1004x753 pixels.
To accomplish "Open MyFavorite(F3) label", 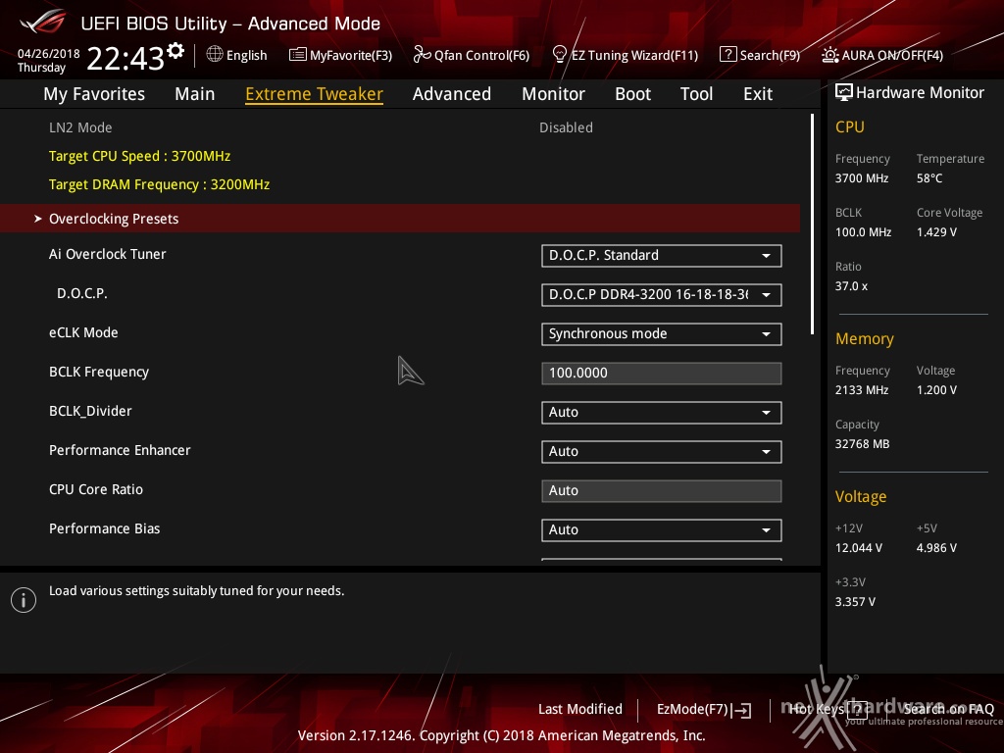I will (x=351, y=55).
